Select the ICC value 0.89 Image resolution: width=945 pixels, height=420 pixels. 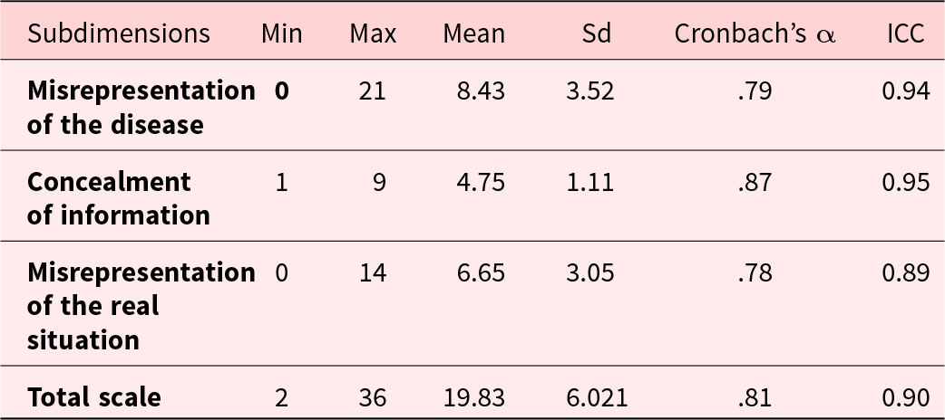click(x=905, y=272)
